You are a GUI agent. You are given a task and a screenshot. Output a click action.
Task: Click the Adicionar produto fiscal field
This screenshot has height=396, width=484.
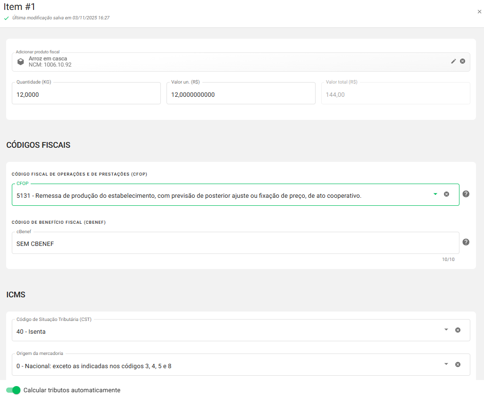(x=236, y=62)
